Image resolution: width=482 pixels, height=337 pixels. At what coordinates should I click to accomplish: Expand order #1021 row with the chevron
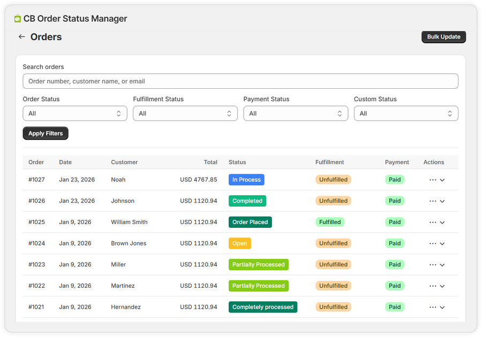coord(442,307)
